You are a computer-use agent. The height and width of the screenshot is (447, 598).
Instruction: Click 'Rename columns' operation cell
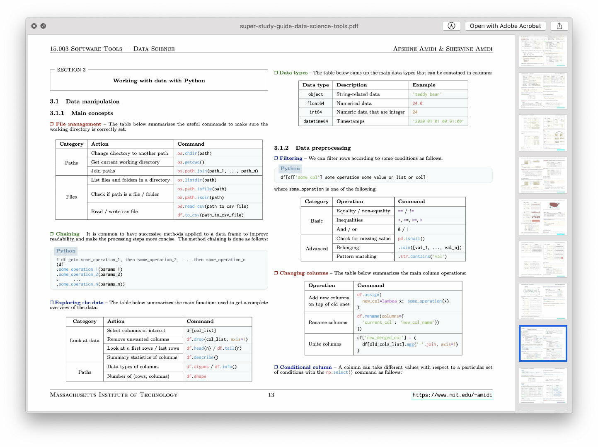point(329,322)
